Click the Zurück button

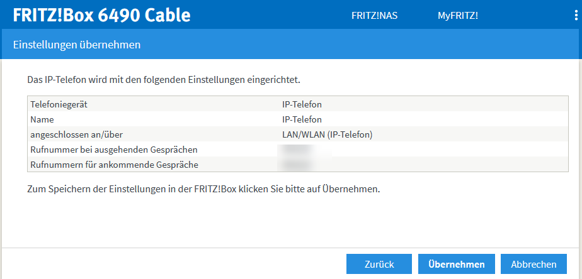coord(379,265)
